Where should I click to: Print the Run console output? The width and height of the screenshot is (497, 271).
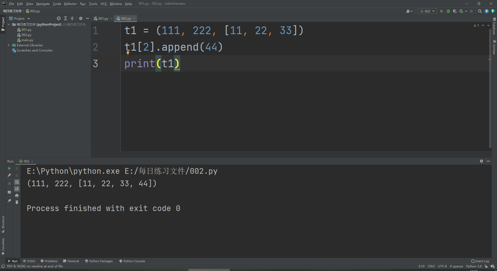(x=17, y=195)
